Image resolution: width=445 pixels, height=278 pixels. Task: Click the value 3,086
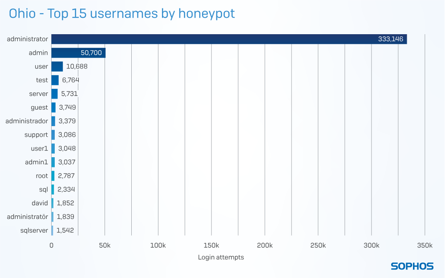(67, 135)
